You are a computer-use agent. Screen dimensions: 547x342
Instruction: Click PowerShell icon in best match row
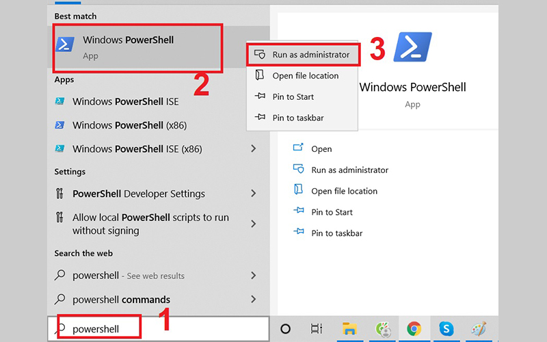[65, 44]
